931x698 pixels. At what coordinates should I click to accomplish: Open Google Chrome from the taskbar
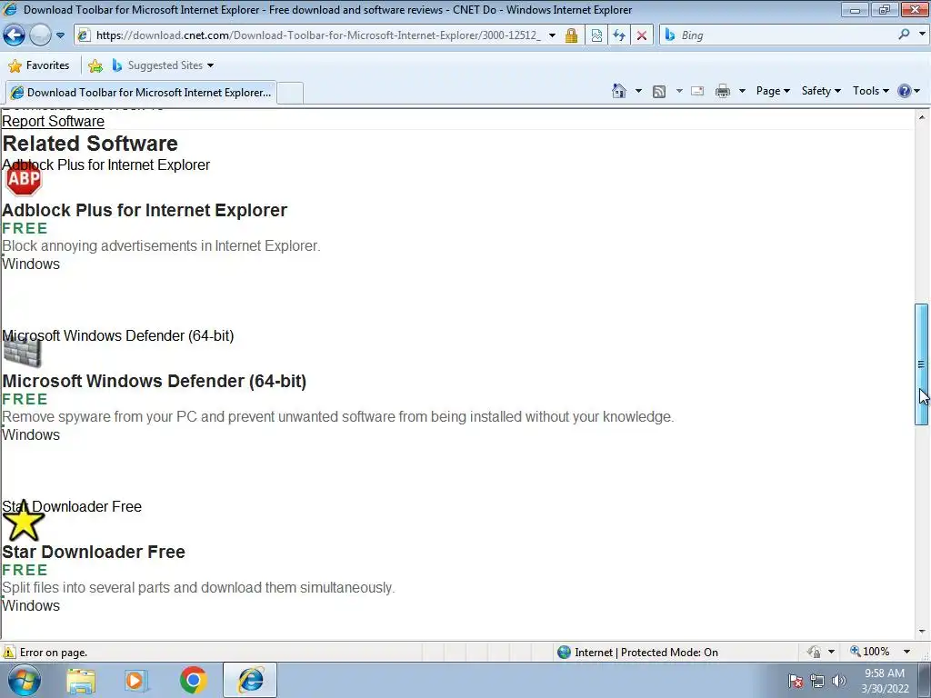point(193,681)
